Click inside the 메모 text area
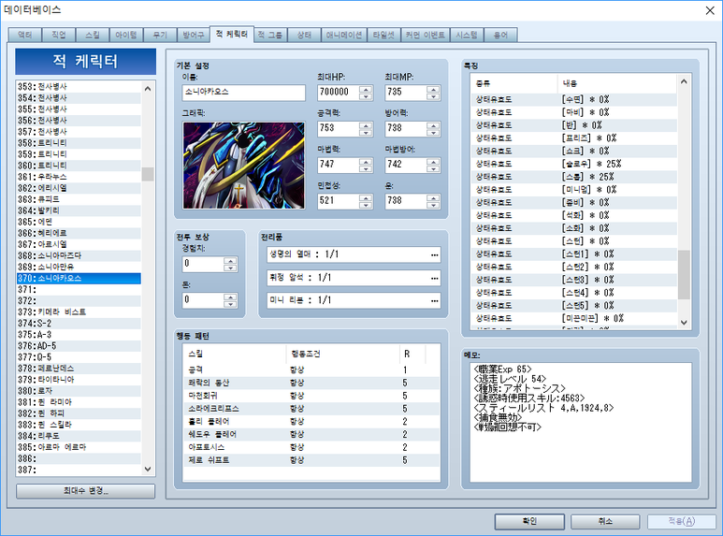723x536 pixels. coord(581,423)
